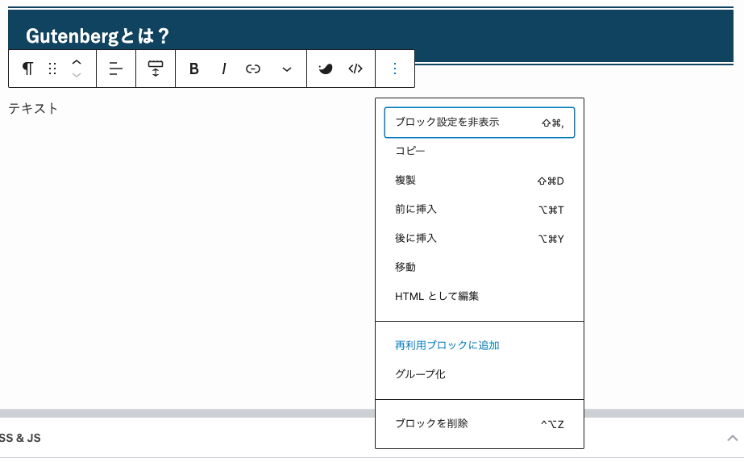Screen dimensions: 744x462
Task: Click the paragraph block type icon
Action: pos(27,69)
